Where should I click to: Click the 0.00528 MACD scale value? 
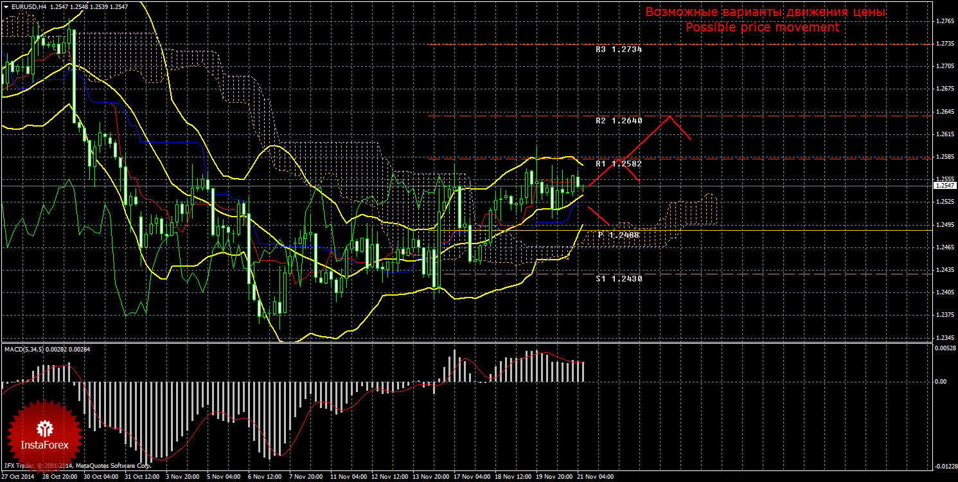(x=945, y=348)
